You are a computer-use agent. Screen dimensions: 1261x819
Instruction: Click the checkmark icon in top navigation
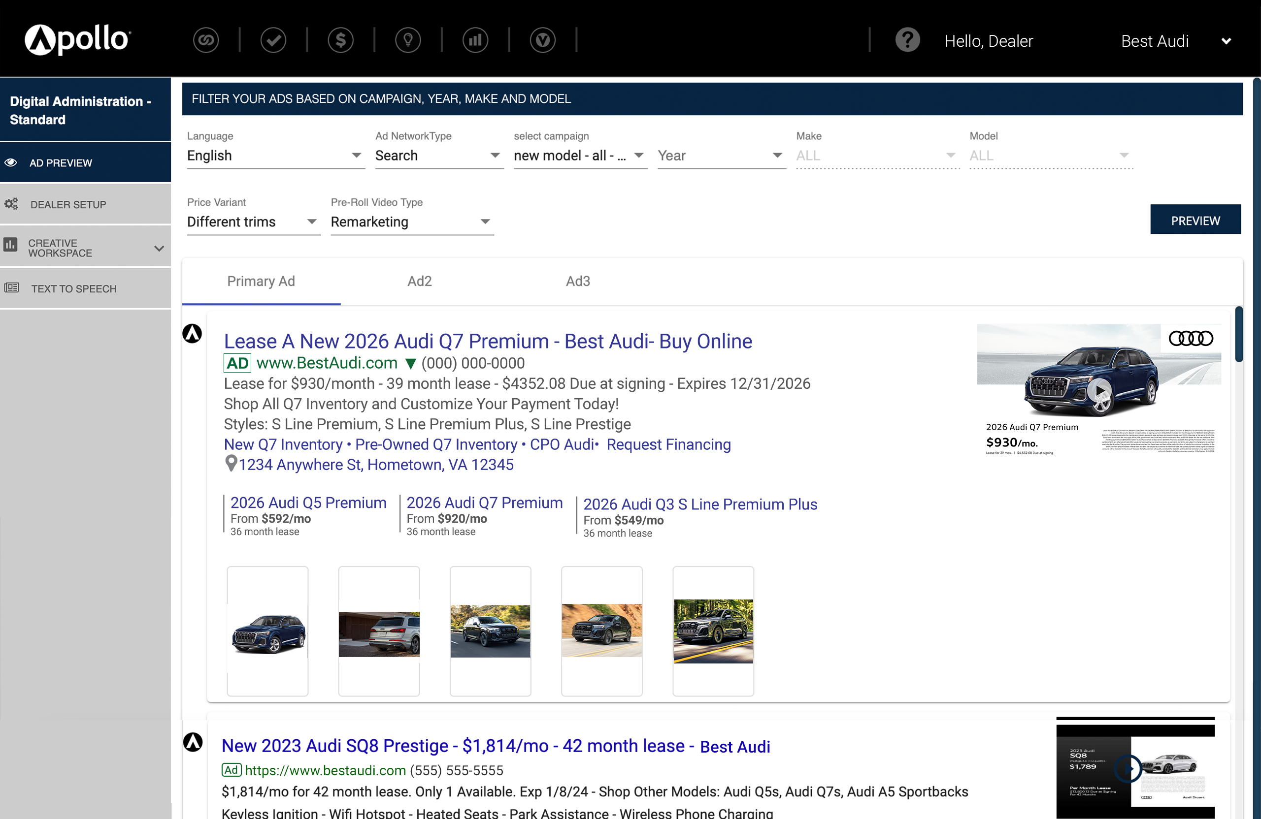[273, 40]
